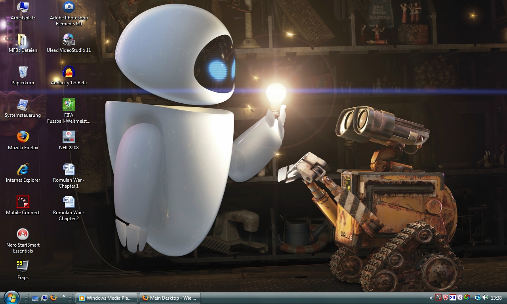
Task: Select the Adobe Photoshop Elements 6.0 icon
Action: pos(69,7)
